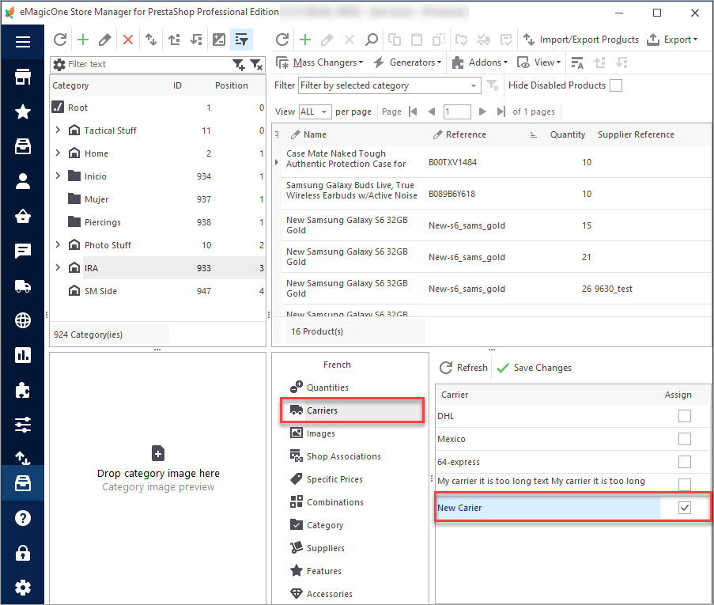Assign 'My carrier it is too long' checkbox

[685, 484]
